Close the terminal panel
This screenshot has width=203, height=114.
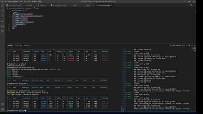click(194, 46)
